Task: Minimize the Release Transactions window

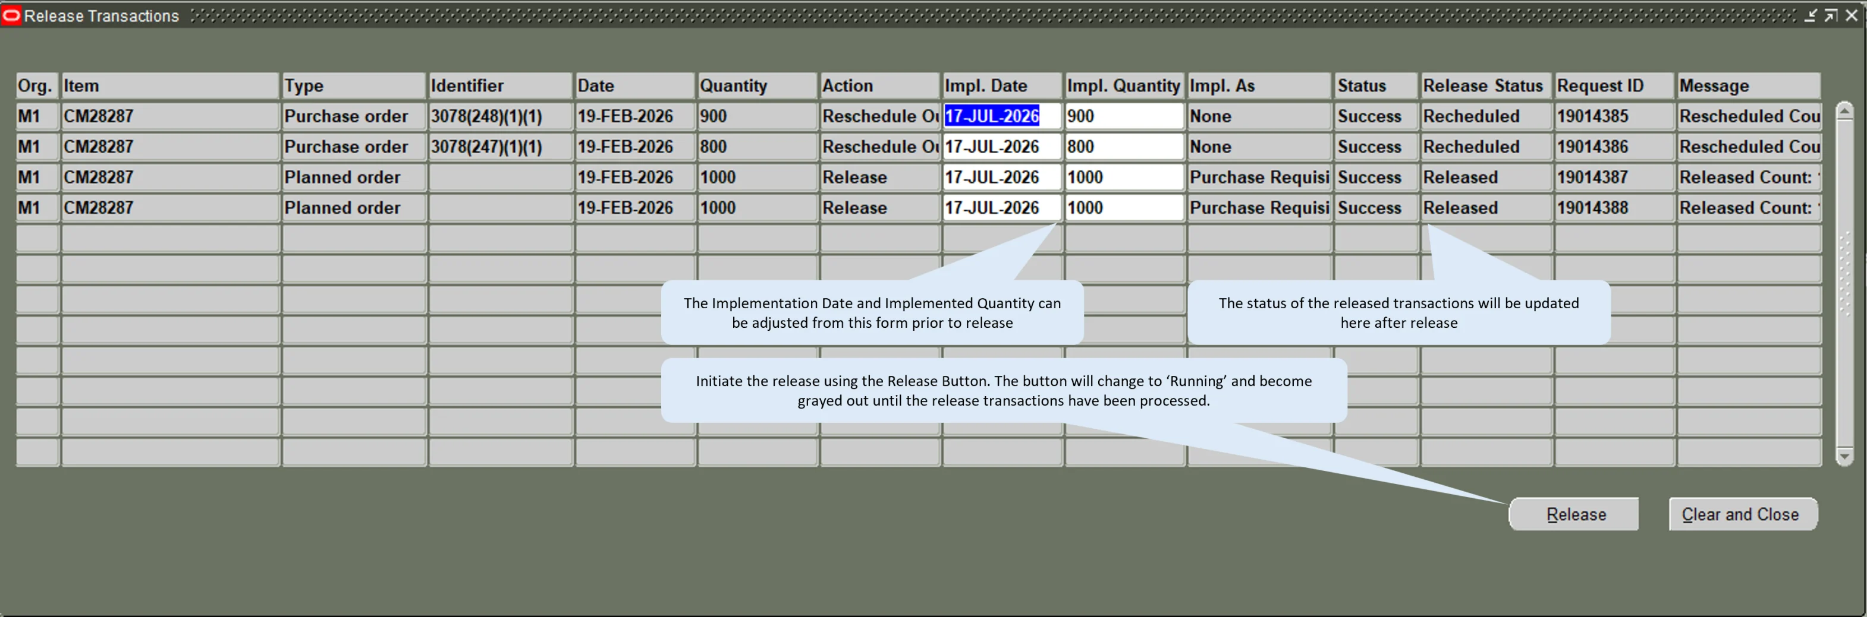Action: coord(1811,15)
